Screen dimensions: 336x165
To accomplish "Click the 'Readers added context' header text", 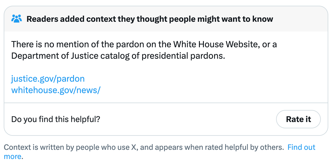I will tap(86, 19).
